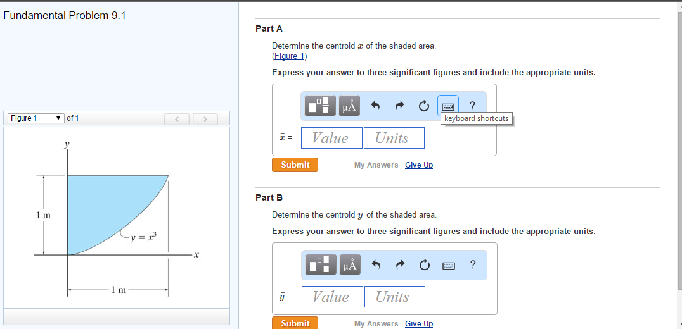
Task: Click the y = x³ curve label
Action: tap(144, 237)
